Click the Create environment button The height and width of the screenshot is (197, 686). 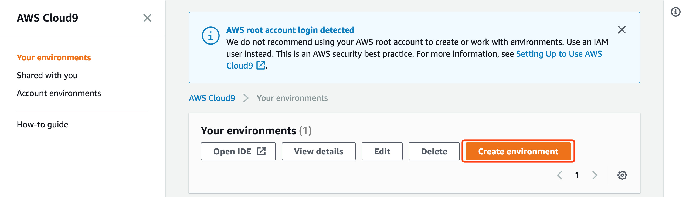pyautogui.click(x=518, y=151)
